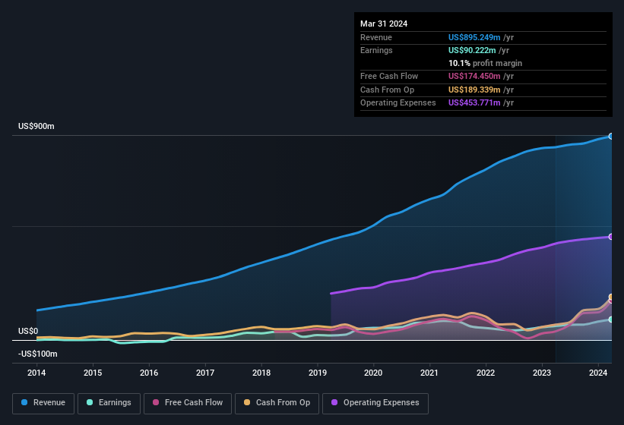Click the Earnings endpoint marker
Image resolution: width=624 pixels, height=425 pixels.
coord(611,320)
